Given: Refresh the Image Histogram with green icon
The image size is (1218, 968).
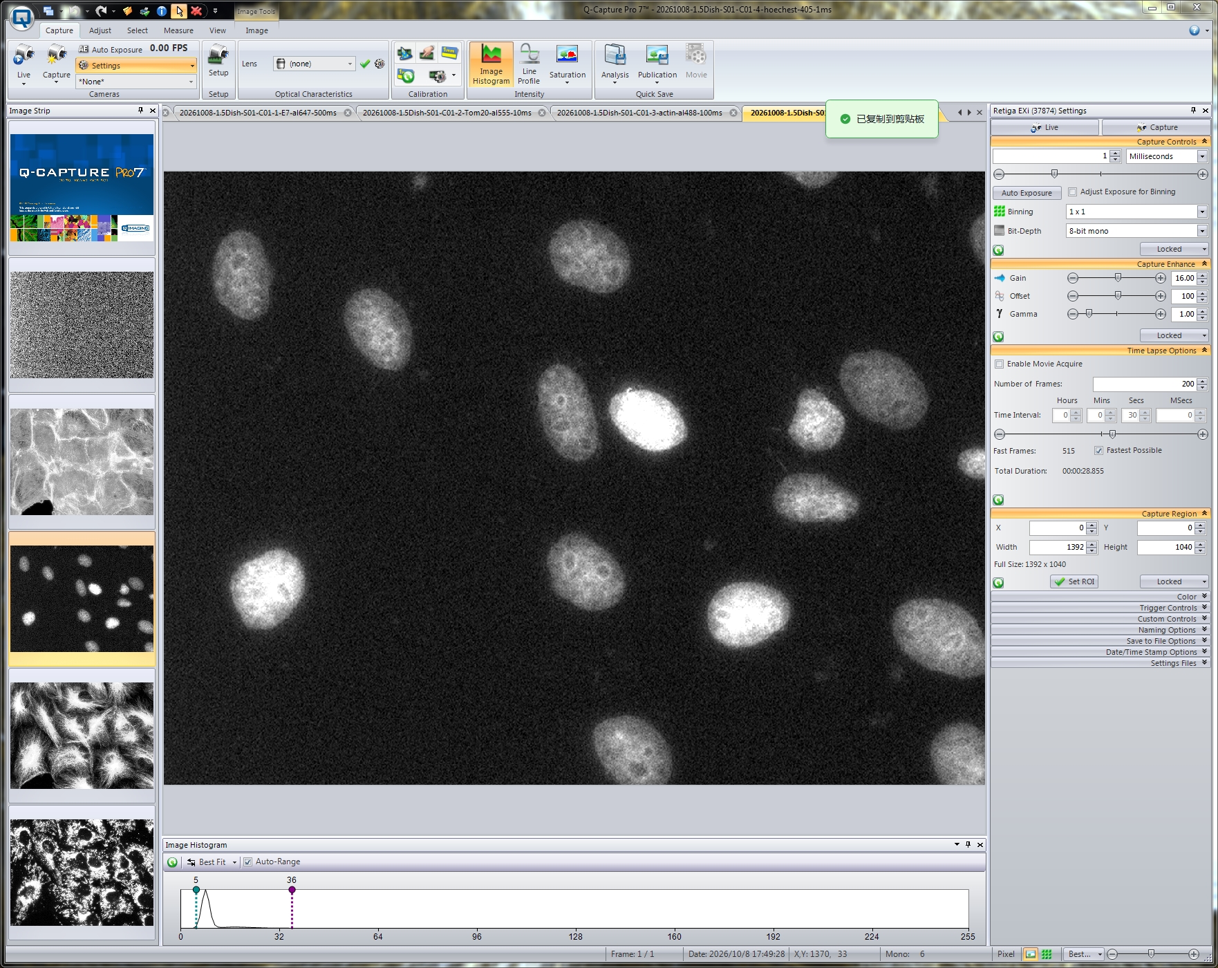Looking at the screenshot, I should pyautogui.click(x=172, y=862).
